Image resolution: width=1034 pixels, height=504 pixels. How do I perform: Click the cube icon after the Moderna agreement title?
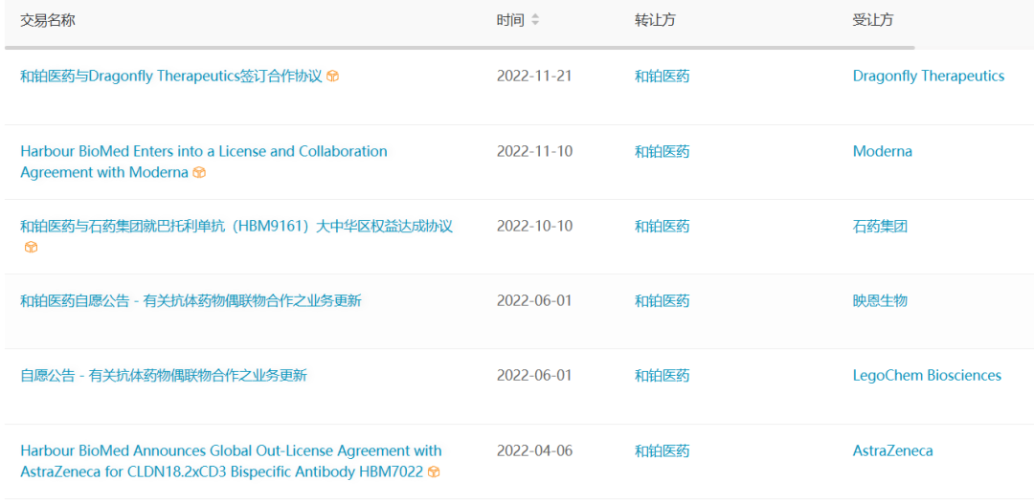tap(199, 172)
